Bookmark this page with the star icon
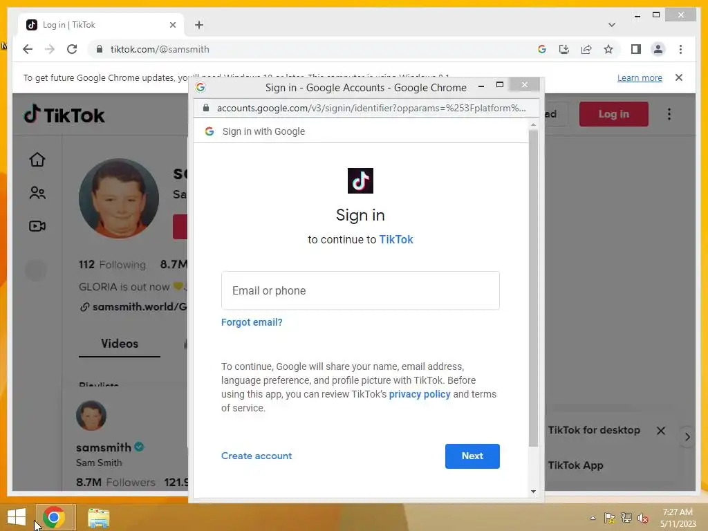 [608, 49]
